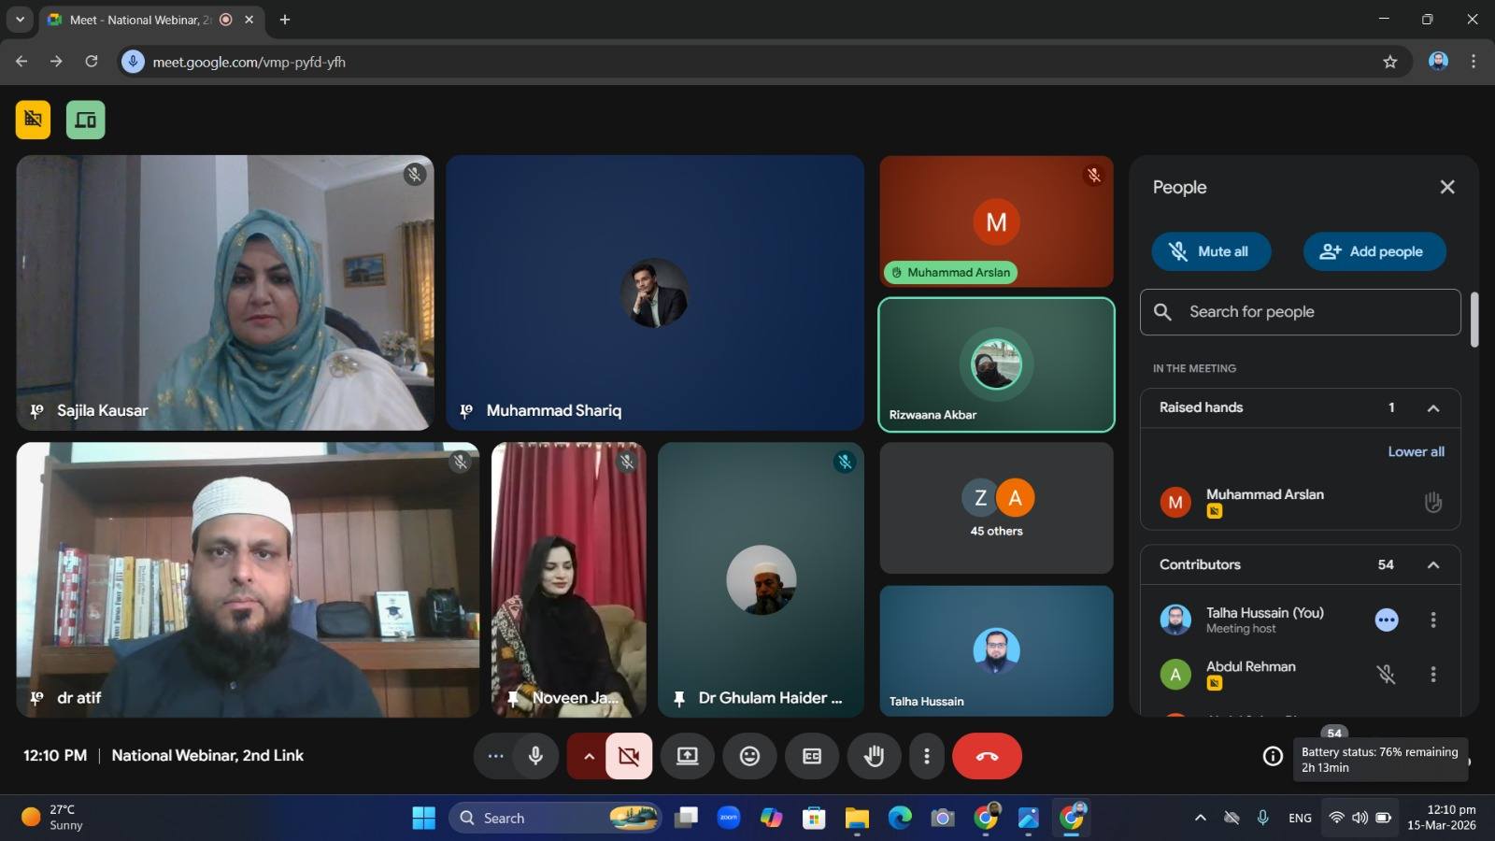Click the raise hand icon in toolbar

[874, 756]
